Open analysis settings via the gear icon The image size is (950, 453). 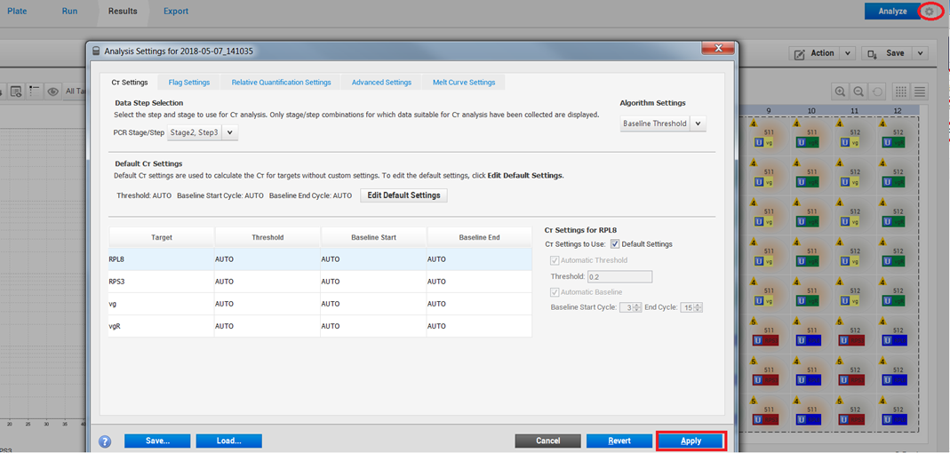tap(929, 11)
